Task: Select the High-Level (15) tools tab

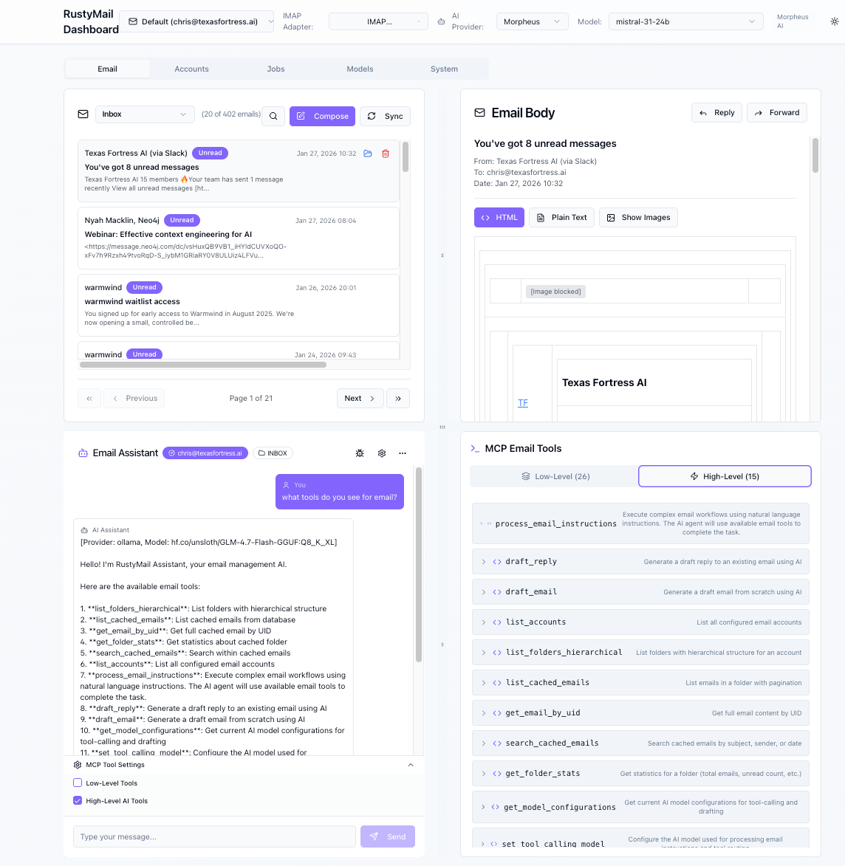Action: (x=725, y=476)
